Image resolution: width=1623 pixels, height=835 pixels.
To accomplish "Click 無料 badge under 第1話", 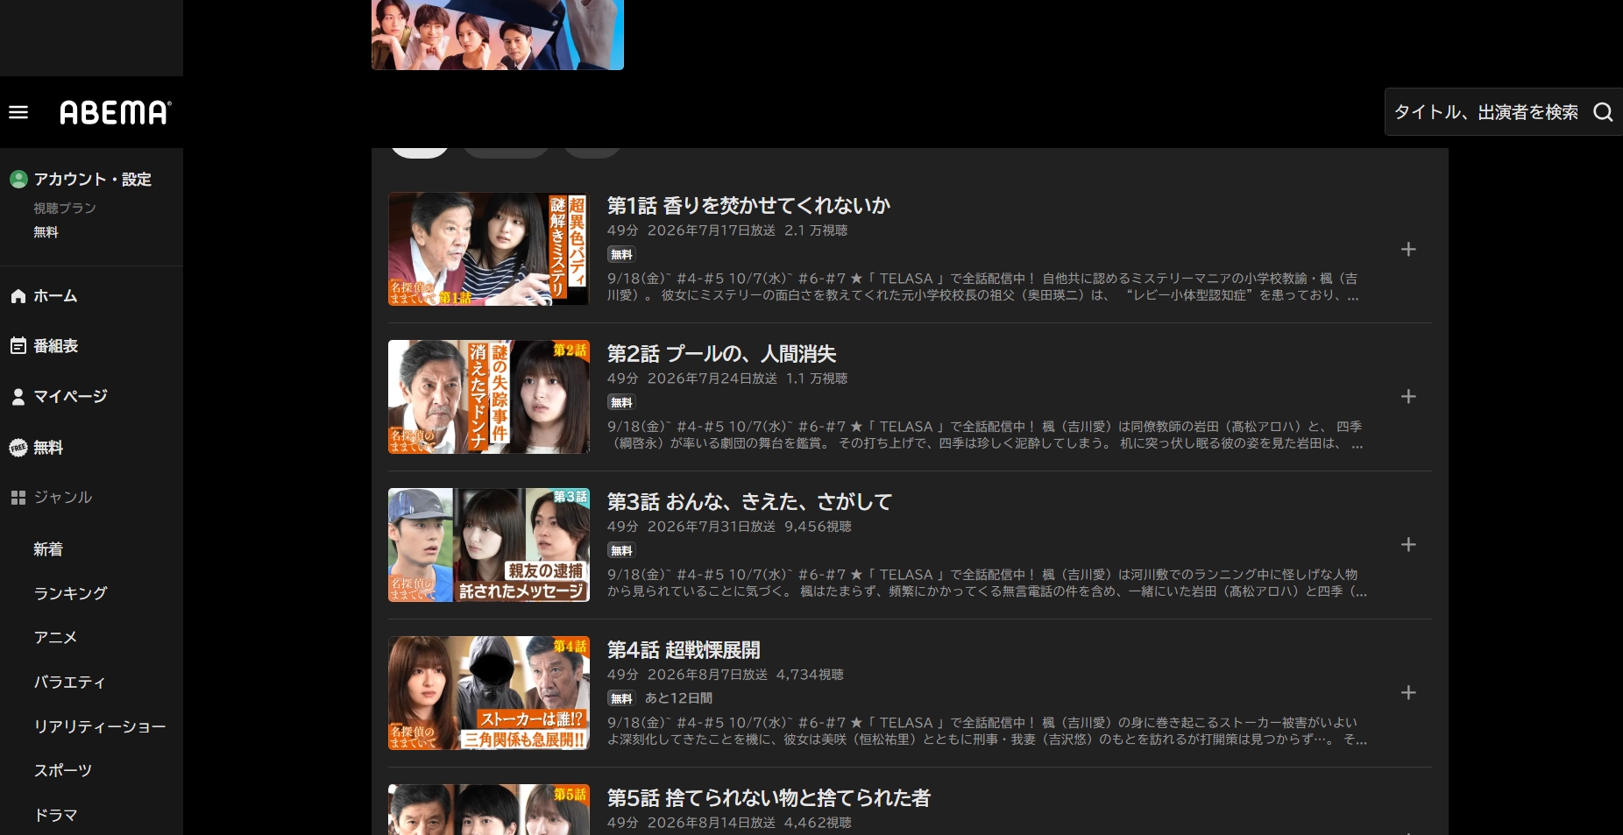I will tap(621, 254).
